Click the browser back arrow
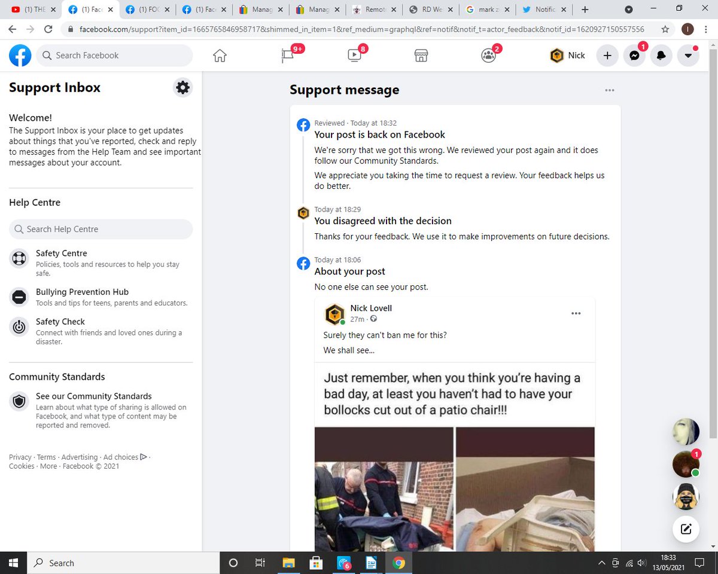 click(13, 29)
